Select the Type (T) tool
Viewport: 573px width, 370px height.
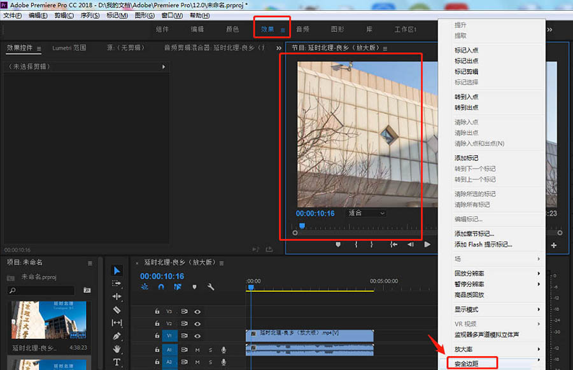click(x=117, y=362)
